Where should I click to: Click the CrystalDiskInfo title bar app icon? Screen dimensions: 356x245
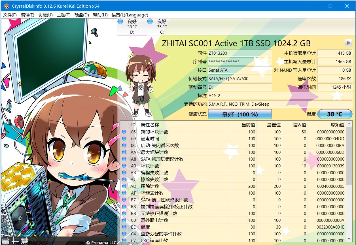(x=6, y=6)
